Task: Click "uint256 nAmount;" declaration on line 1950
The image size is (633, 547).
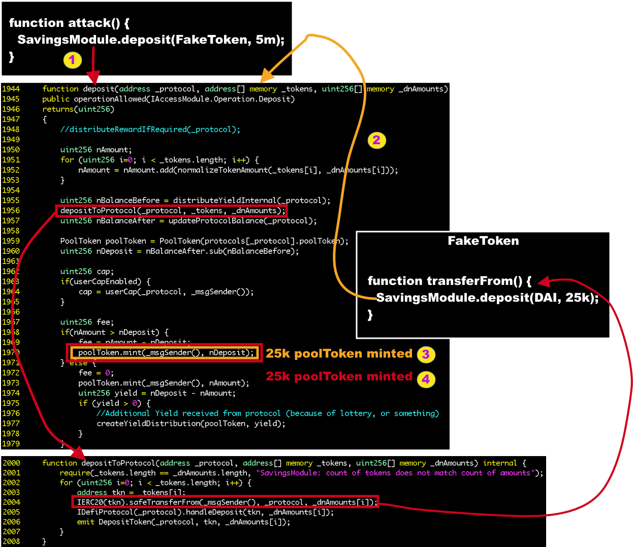Action: (x=96, y=150)
